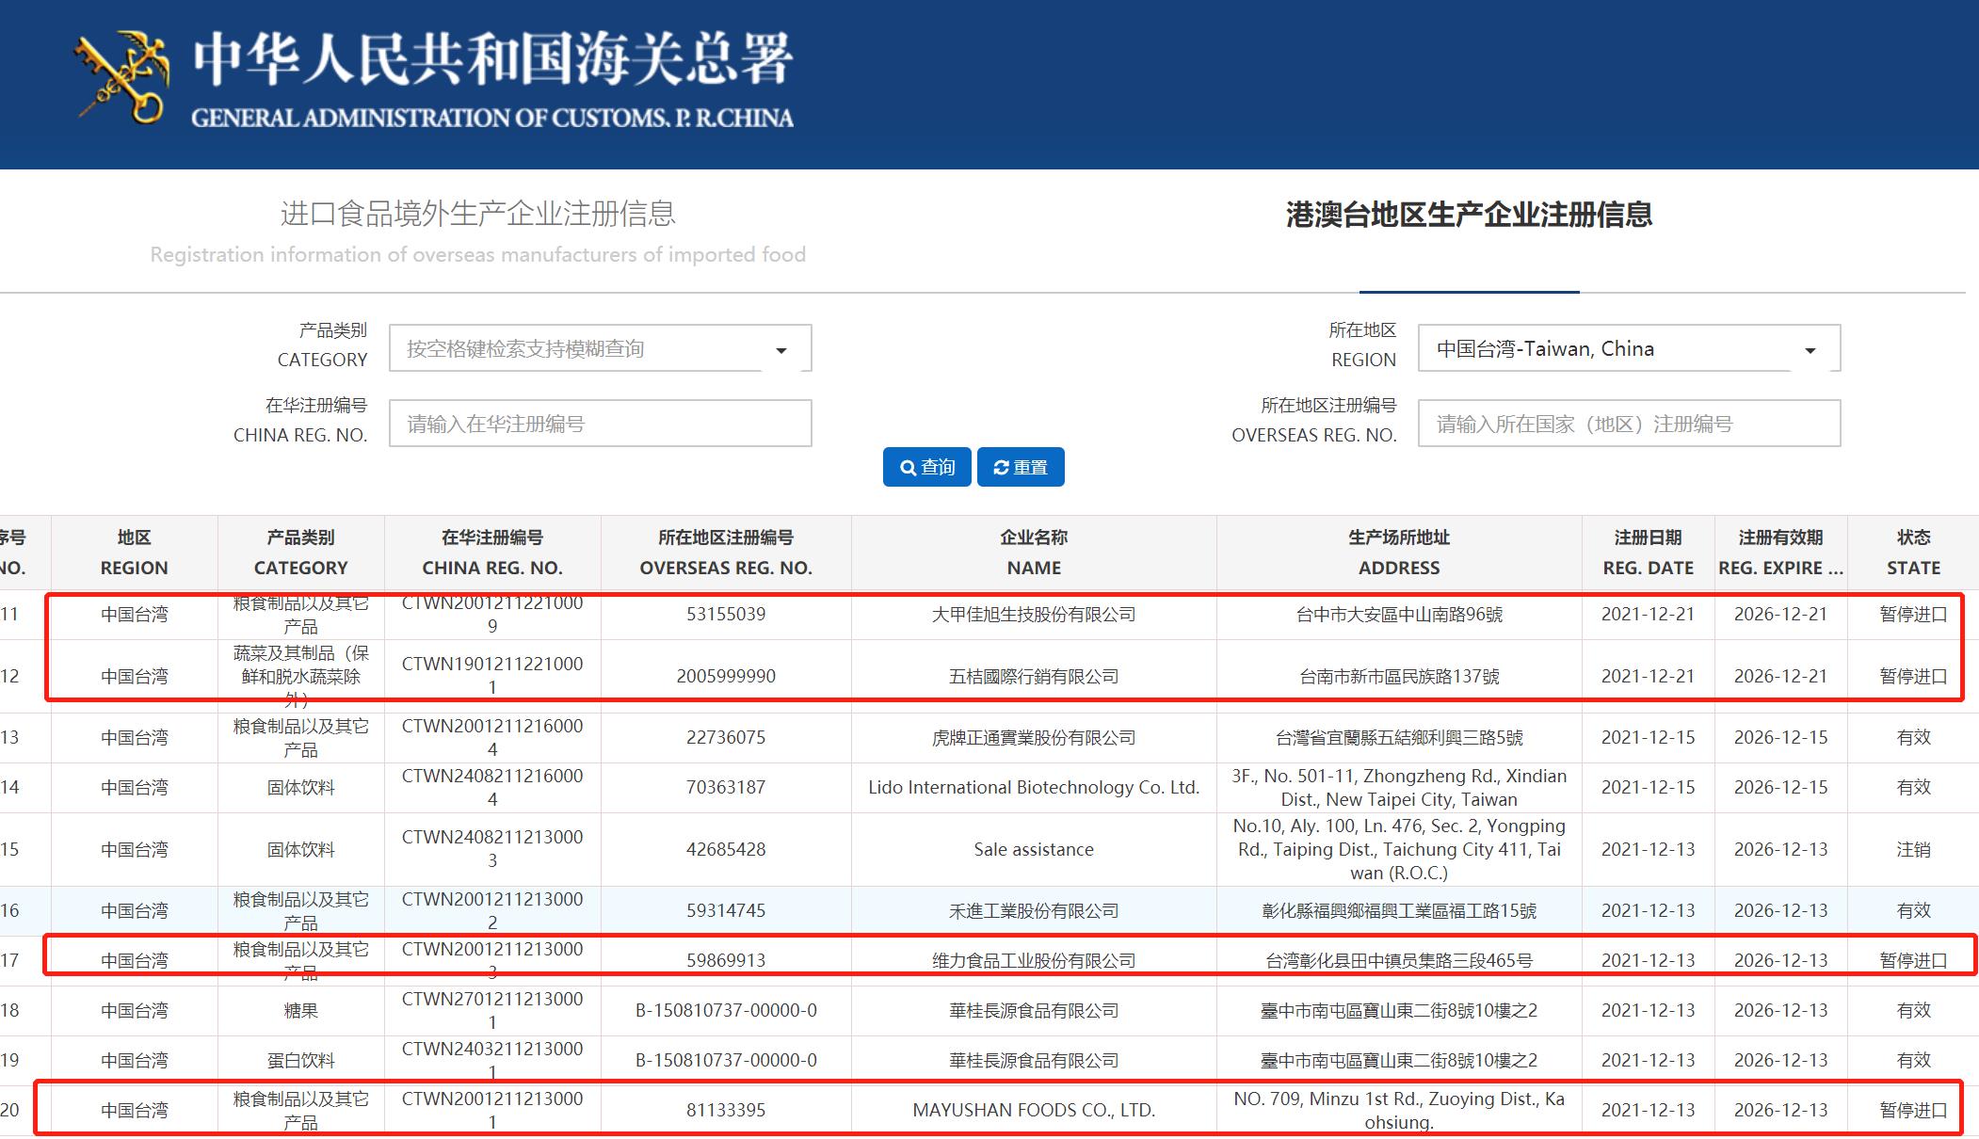Click the magnifier icon on the 查询 button

coord(907,467)
